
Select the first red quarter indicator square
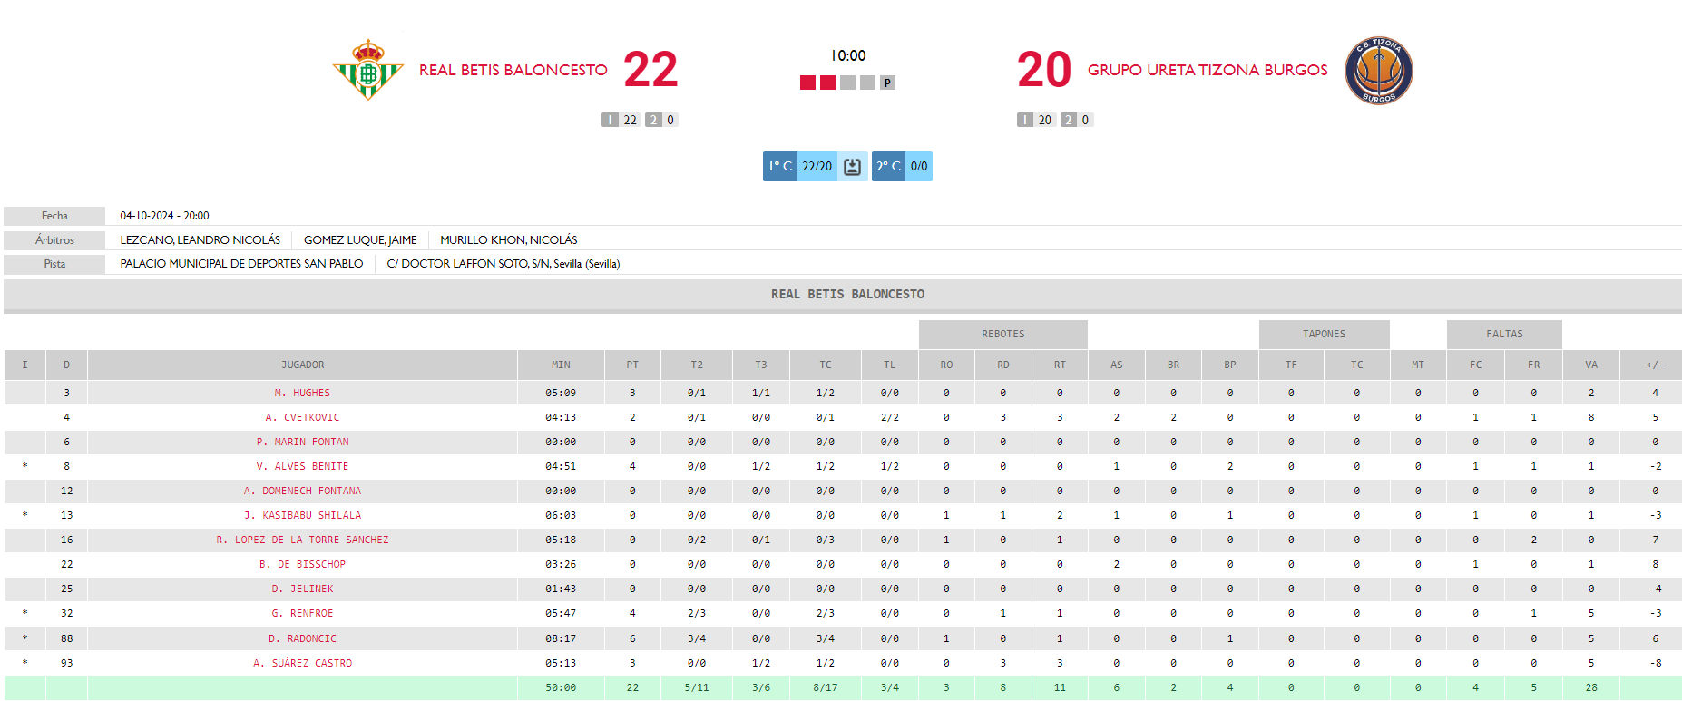[x=807, y=83]
